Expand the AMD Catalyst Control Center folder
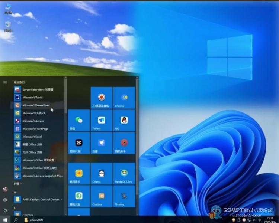The image size is (279, 223). pos(39,199)
